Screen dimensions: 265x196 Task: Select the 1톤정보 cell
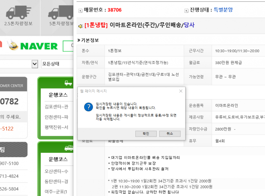click(x=144, y=51)
